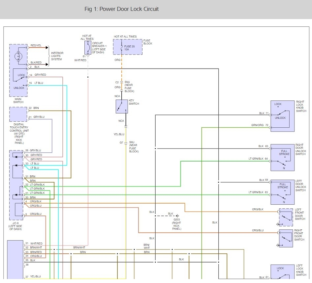
Task: Select the Key Switch symbol
Action: (122, 106)
